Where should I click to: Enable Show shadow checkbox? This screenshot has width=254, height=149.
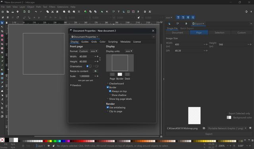coord(110,95)
